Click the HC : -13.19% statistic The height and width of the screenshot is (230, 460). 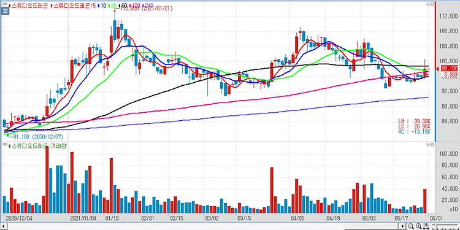[414, 131]
